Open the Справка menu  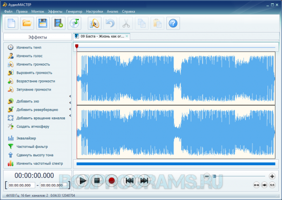pos(128,11)
